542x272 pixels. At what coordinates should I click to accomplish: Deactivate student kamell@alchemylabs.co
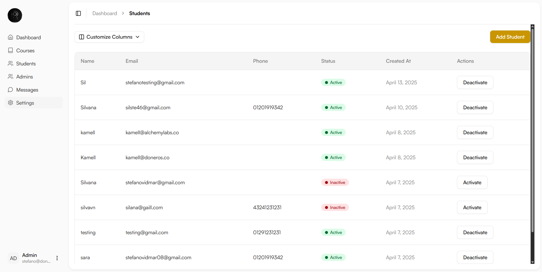[x=475, y=133]
